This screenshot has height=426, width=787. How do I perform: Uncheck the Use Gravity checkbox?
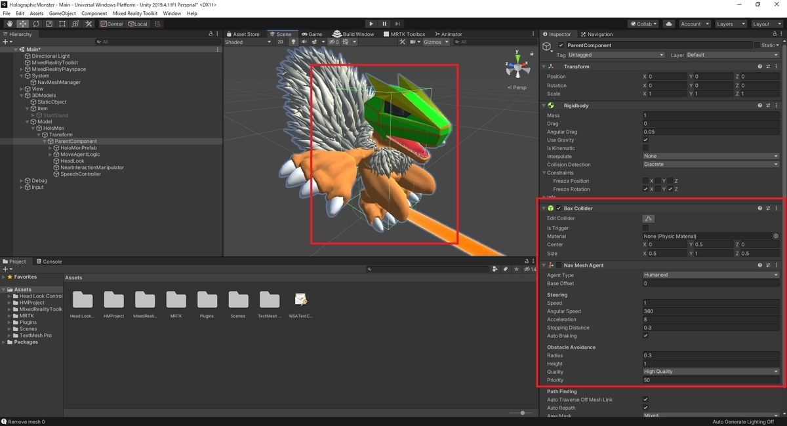646,140
